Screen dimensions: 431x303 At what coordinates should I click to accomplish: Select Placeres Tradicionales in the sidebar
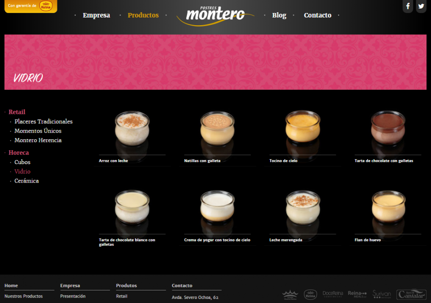[x=43, y=121]
